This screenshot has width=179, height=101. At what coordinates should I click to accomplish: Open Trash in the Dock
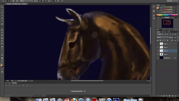click(x=140, y=100)
